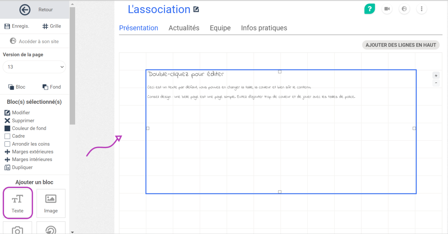Click the video camera icon in header
Viewport: 448px width, 234px height.
pos(387,9)
